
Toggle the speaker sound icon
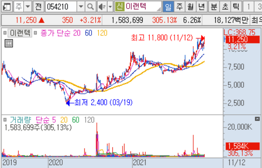coord(102,7)
